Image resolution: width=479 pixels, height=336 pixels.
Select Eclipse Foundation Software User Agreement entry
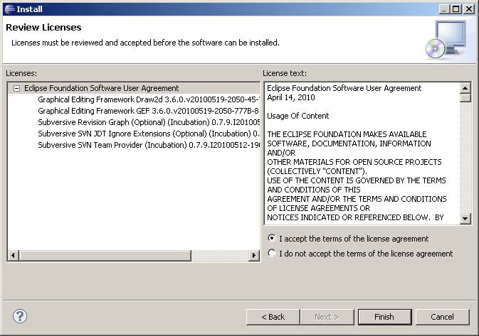tap(101, 88)
